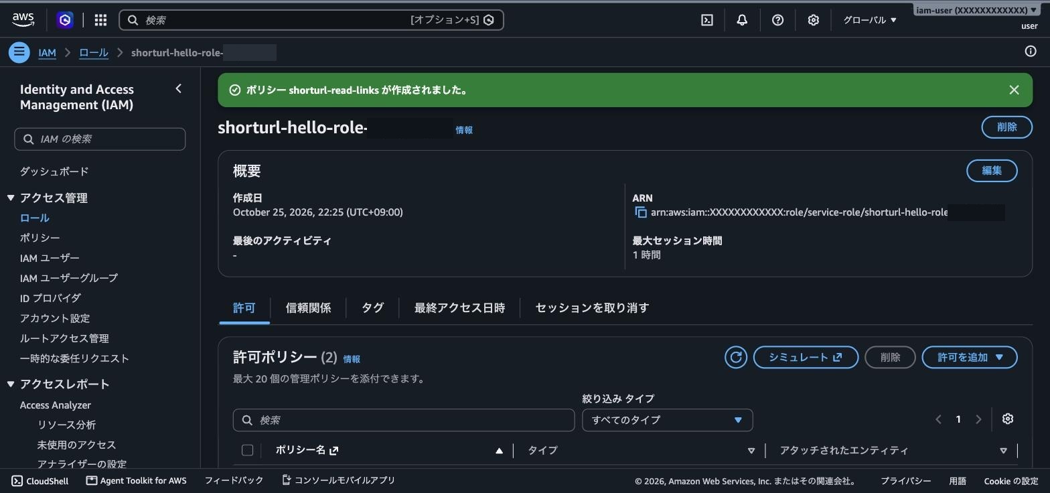Go to next page of policies

(x=978, y=419)
